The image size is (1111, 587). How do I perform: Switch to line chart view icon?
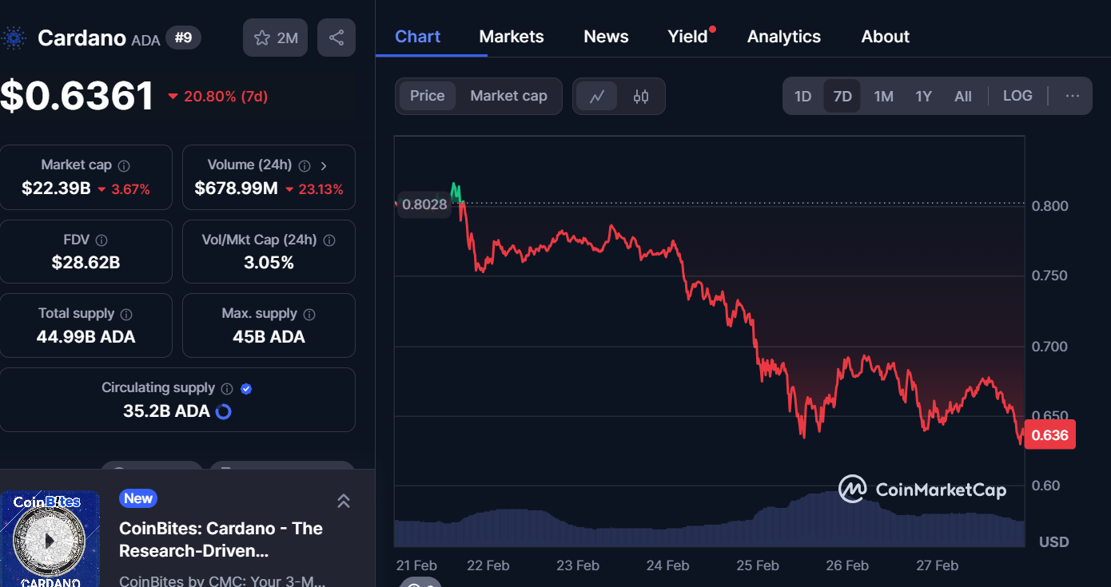[x=597, y=97]
